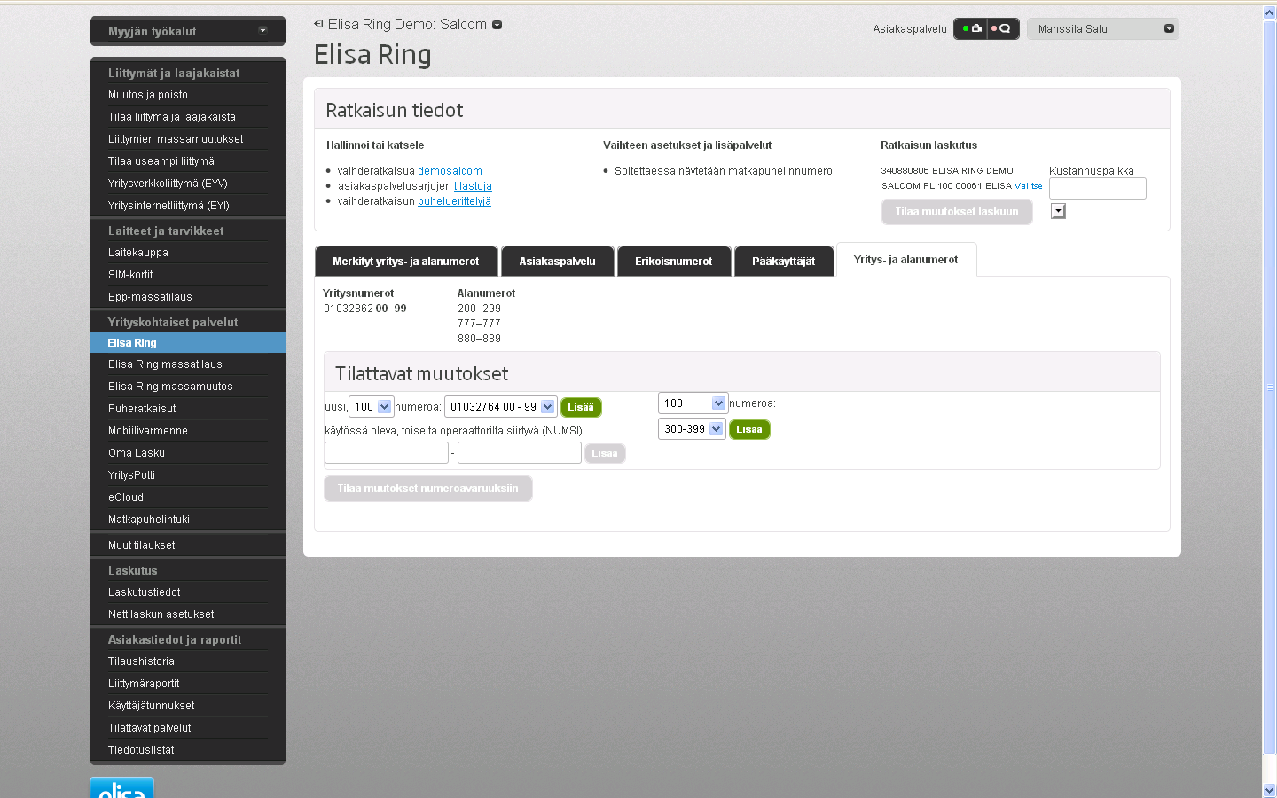
Task: Open the right-side 100 numeroa dropdown
Action: [693, 403]
